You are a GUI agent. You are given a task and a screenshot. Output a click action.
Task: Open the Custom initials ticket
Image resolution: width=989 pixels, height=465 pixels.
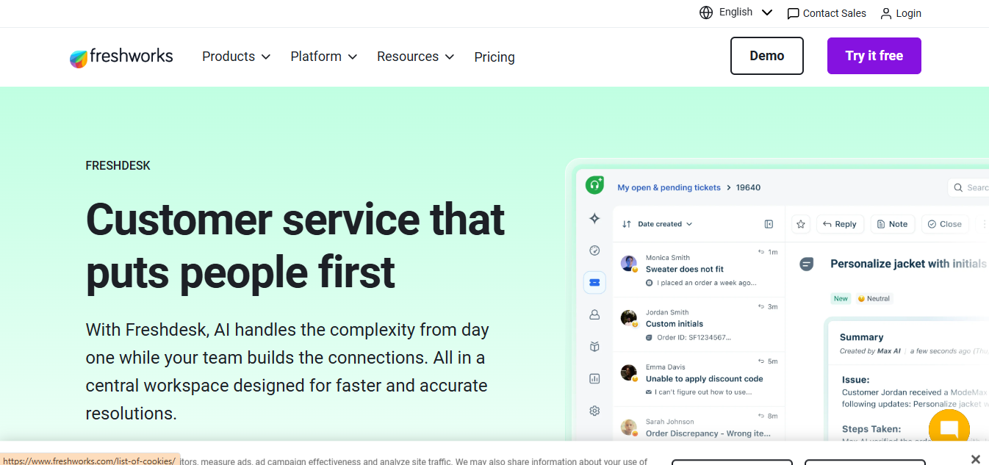tap(699, 325)
